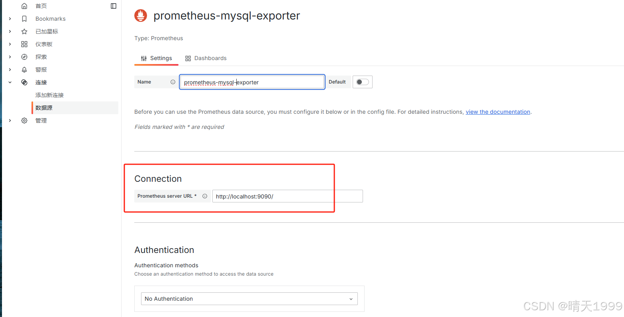The height and width of the screenshot is (317, 624).
Task: Click the connections icon for 连接
Action: 24,82
